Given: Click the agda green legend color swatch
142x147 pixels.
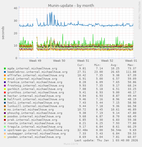Looking at the screenshot, I should (x=5, y=69).
